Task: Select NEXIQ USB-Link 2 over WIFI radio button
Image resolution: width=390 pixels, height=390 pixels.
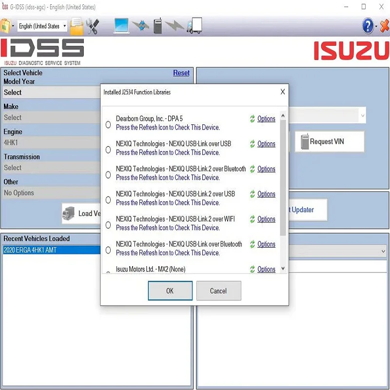Action: [108, 225]
